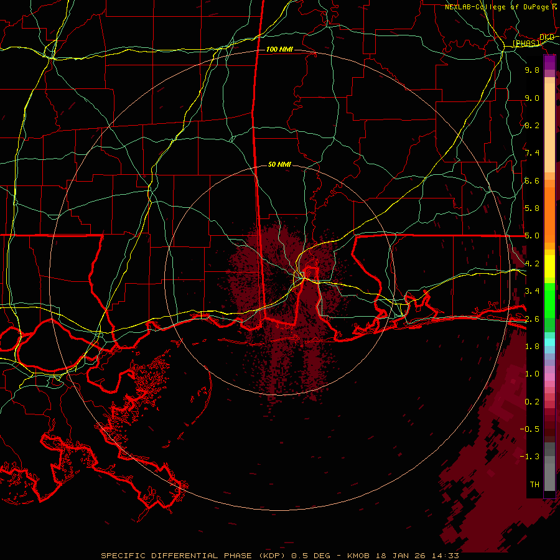Image resolution: width=560 pixels, height=560 pixels.
Task: Click the TH threshold label on the scale
Action: pyautogui.click(x=534, y=485)
